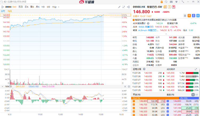Toggle order book depth to 10 levels
200x116 pixels.
[x=196, y=95]
